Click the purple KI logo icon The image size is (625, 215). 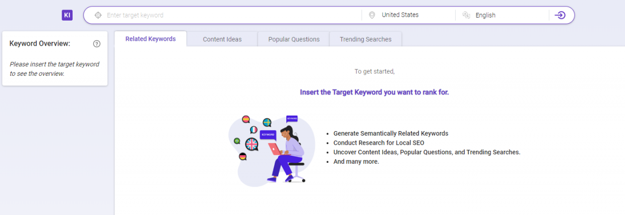pos(67,15)
